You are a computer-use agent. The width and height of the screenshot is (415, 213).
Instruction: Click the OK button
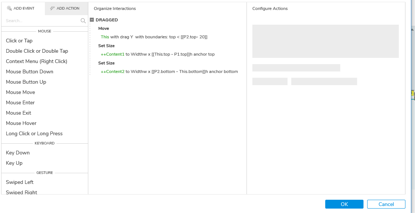click(x=344, y=204)
